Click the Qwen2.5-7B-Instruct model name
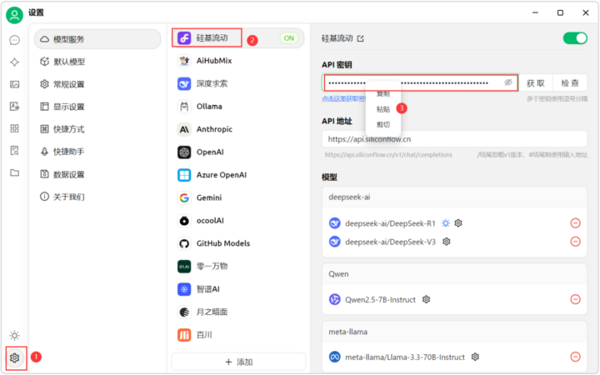600x375 pixels. (380, 299)
